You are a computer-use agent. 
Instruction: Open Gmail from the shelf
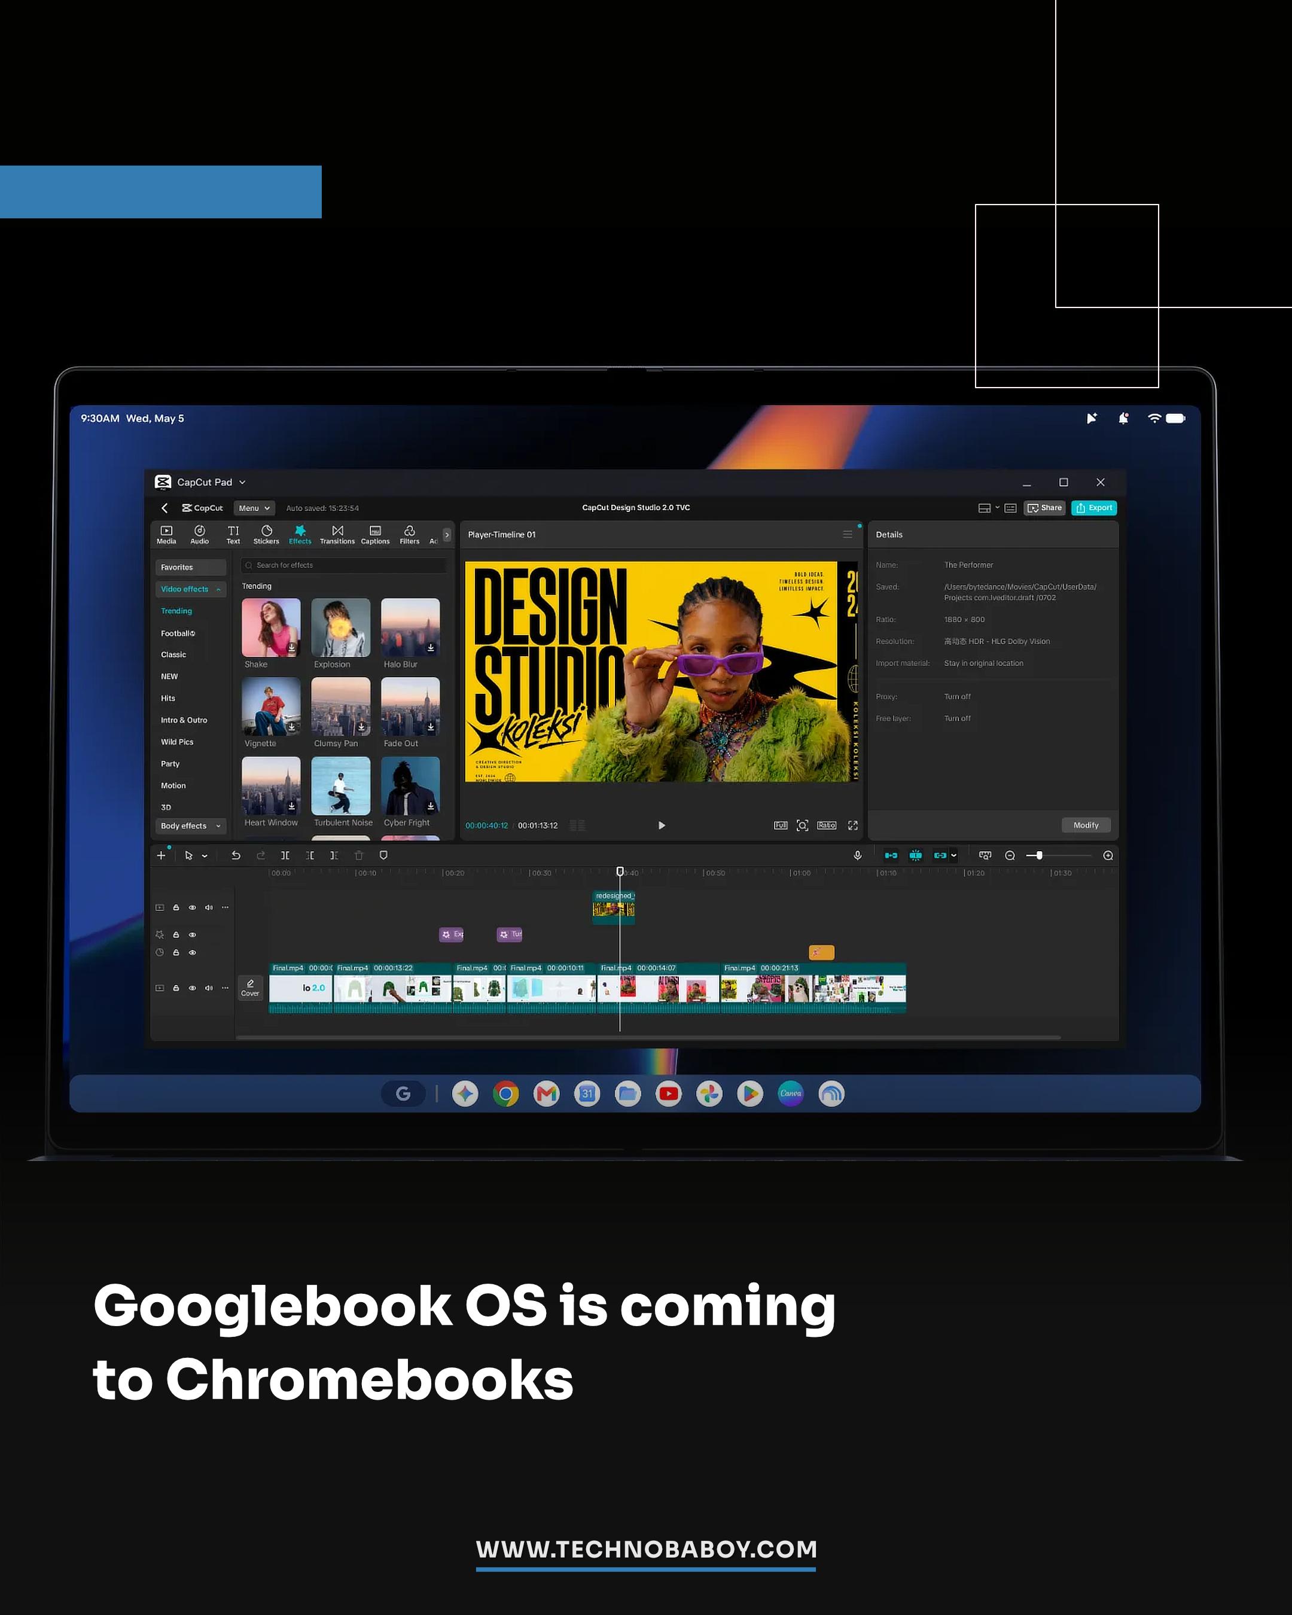pos(547,1095)
